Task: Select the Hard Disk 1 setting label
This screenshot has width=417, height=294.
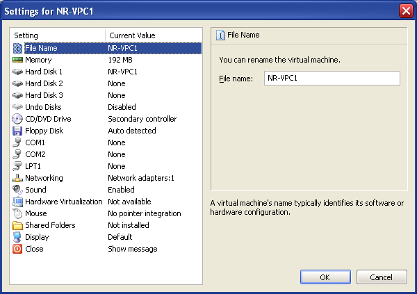Action: (44, 72)
